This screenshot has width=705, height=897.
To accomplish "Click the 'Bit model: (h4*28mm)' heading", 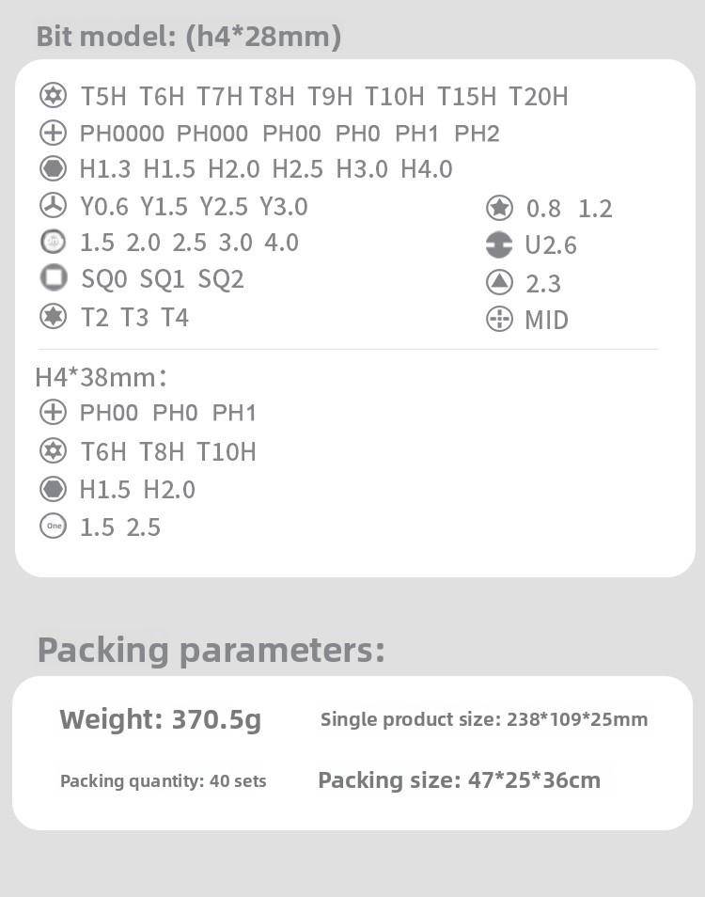I will [x=188, y=37].
